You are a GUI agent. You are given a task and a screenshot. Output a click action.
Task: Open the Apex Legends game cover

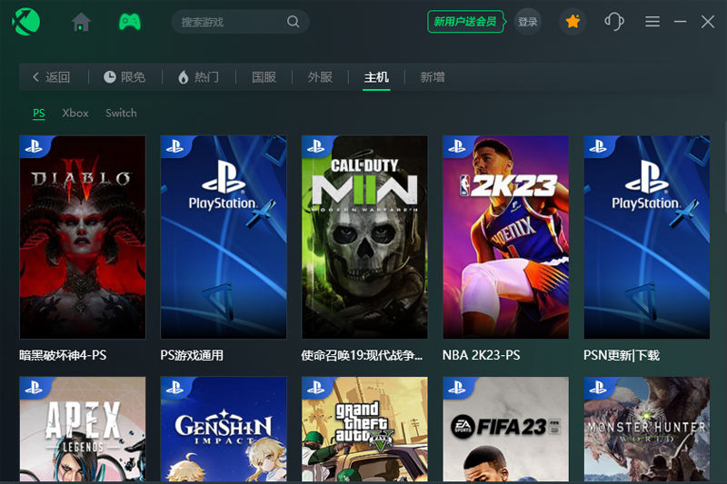(x=83, y=429)
